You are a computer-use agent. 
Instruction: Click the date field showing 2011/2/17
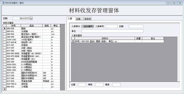click(x=21, y=19)
